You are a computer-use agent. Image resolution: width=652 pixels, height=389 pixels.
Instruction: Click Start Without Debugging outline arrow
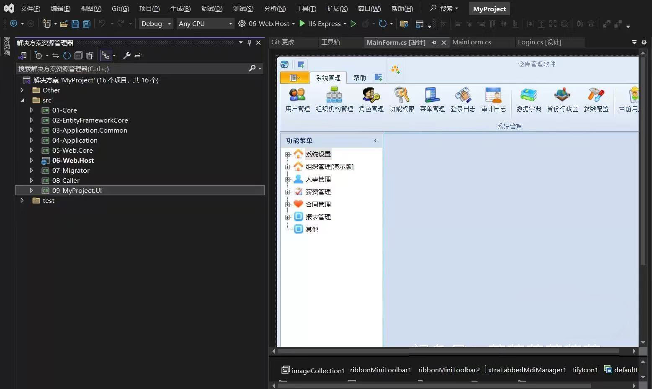point(353,23)
